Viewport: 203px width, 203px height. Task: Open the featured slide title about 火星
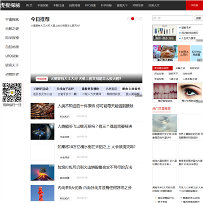click(x=86, y=79)
